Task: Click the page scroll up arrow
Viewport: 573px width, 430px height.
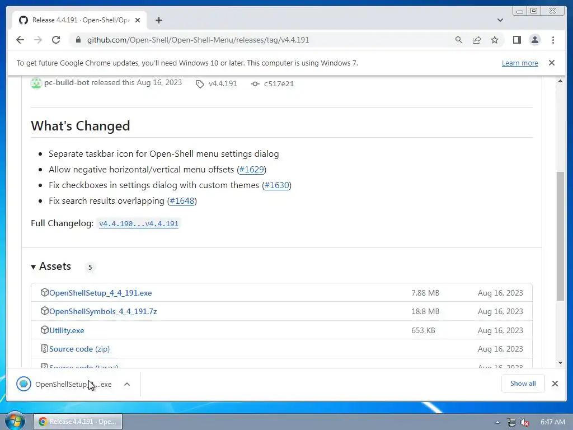Action: tap(560, 81)
